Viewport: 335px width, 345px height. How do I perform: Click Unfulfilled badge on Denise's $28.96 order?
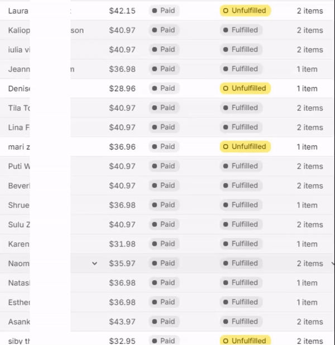click(x=245, y=88)
